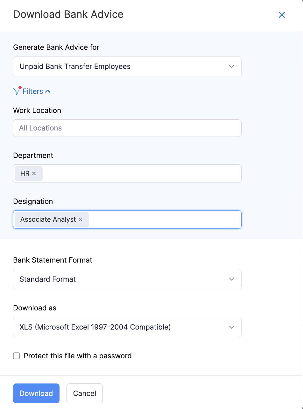Click the chevron on the Download as field
This screenshot has width=303, height=409.
(232, 327)
